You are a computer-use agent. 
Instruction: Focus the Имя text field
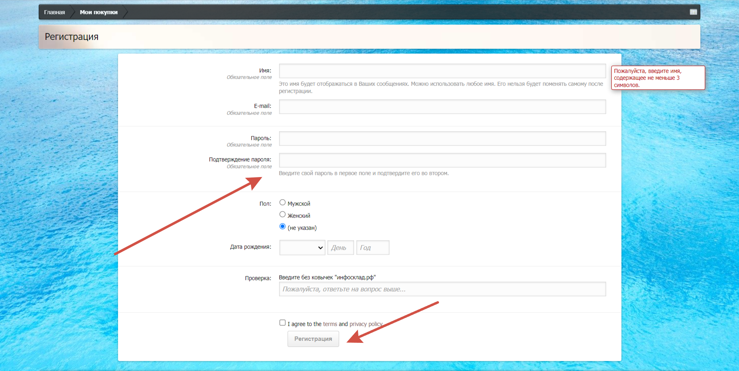tap(442, 71)
